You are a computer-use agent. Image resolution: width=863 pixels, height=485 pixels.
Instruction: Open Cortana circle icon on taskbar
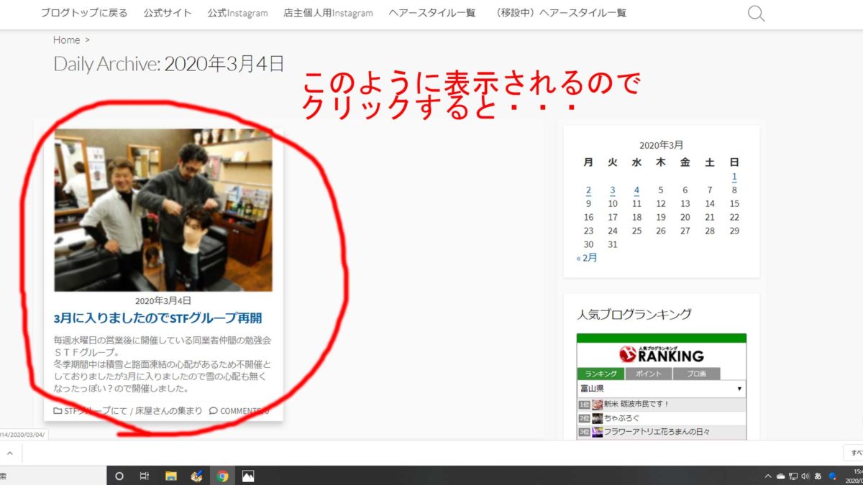pyautogui.click(x=119, y=476)
